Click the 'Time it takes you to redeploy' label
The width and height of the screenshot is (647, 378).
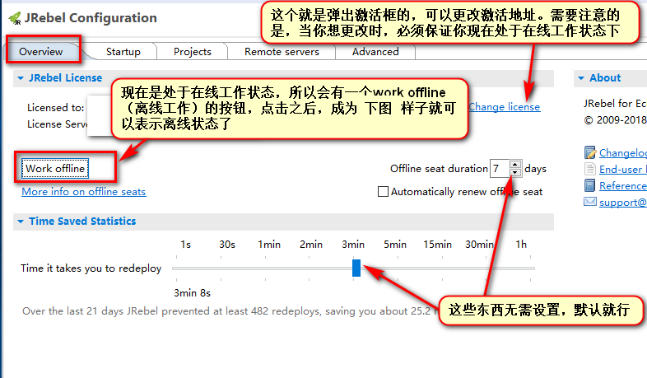pos(91,268)
